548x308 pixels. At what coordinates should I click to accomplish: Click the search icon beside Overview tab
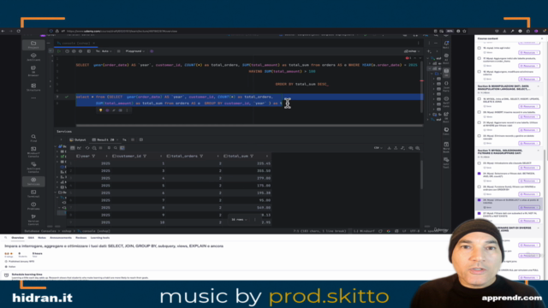[6, 238]
